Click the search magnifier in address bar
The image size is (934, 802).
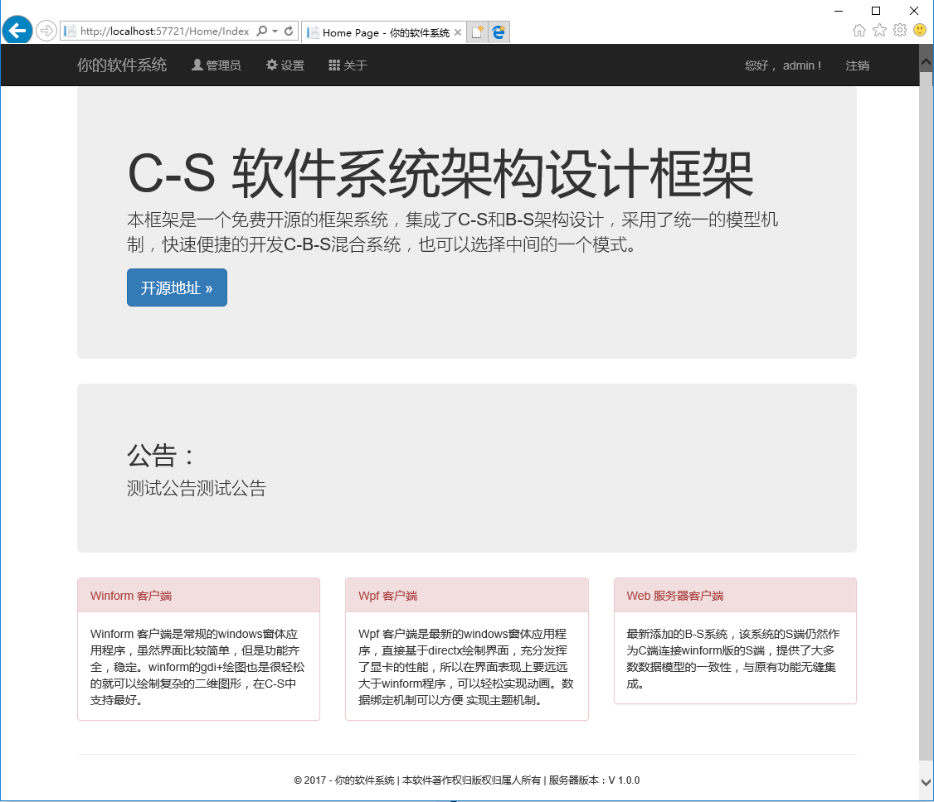(262, 31)
